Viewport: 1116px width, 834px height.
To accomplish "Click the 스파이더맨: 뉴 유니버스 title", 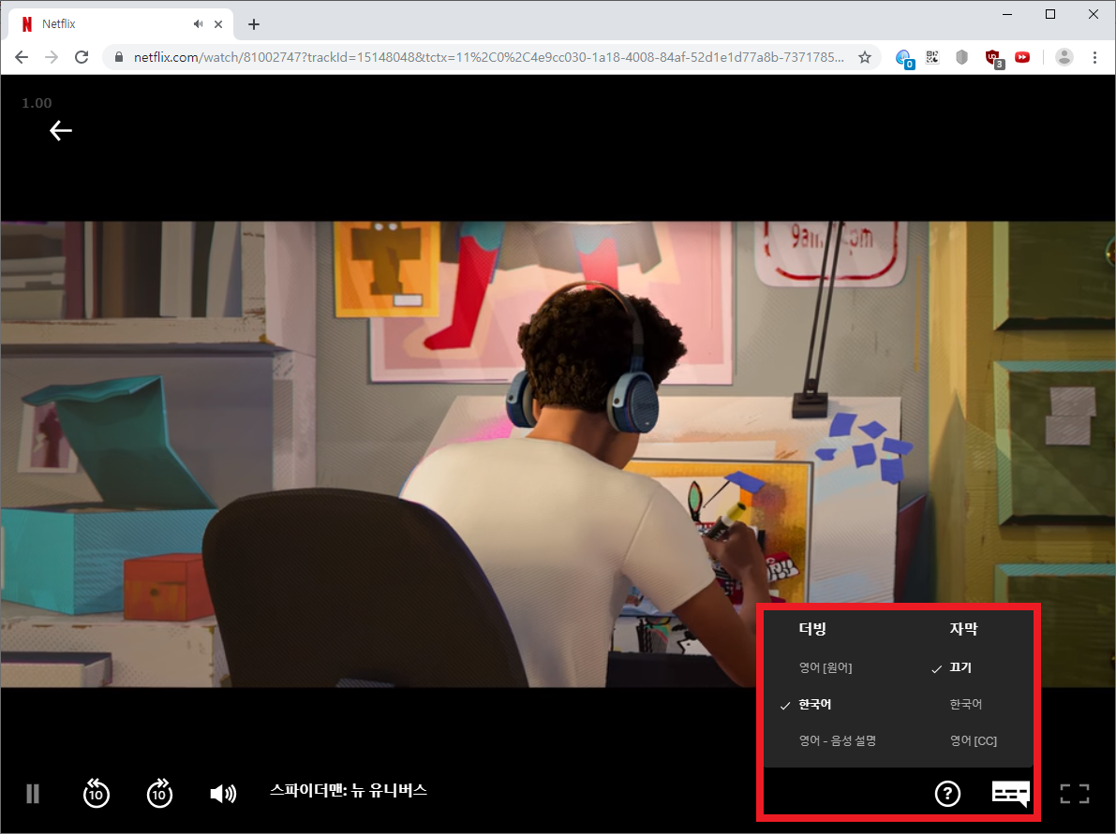I will [348, 790].
